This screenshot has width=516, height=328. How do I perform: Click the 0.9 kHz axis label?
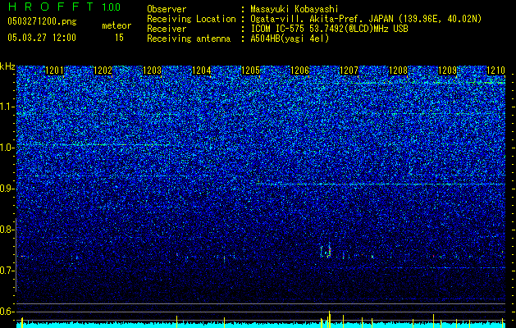7,189
